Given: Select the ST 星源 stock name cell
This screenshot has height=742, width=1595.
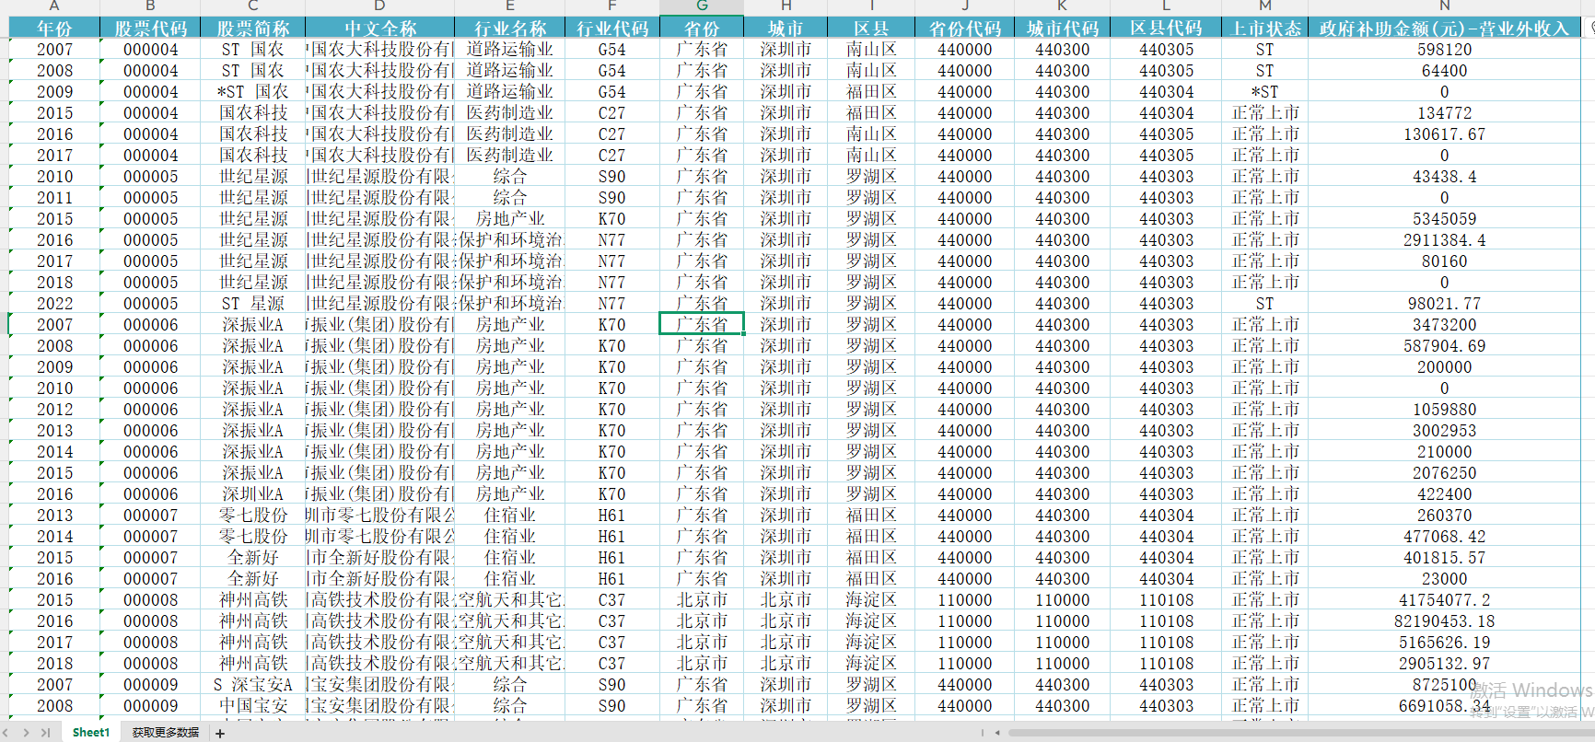Looking at the screenshot, I should click(252, 304).
